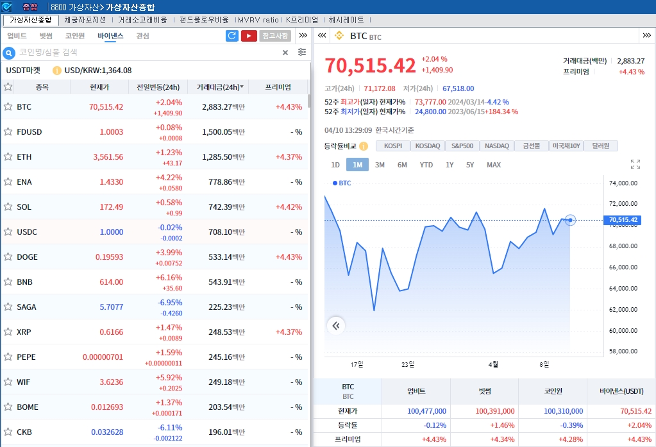Star USDC as a favorite
The width and height of the screenshot is (656, 447).
(x=8, y=232)
